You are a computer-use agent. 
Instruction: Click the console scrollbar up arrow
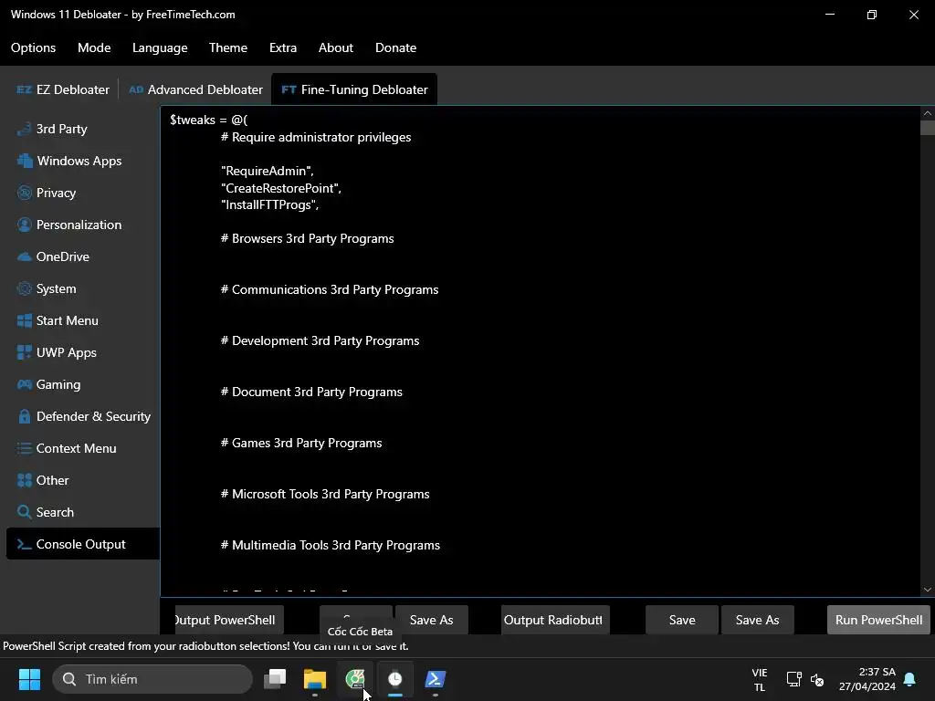pos(928,113)
